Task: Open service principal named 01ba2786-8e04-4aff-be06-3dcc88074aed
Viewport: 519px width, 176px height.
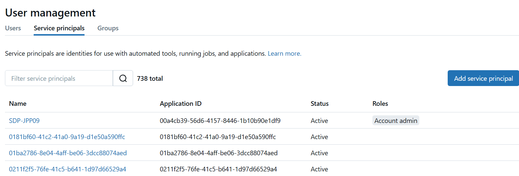Action: 68,153
